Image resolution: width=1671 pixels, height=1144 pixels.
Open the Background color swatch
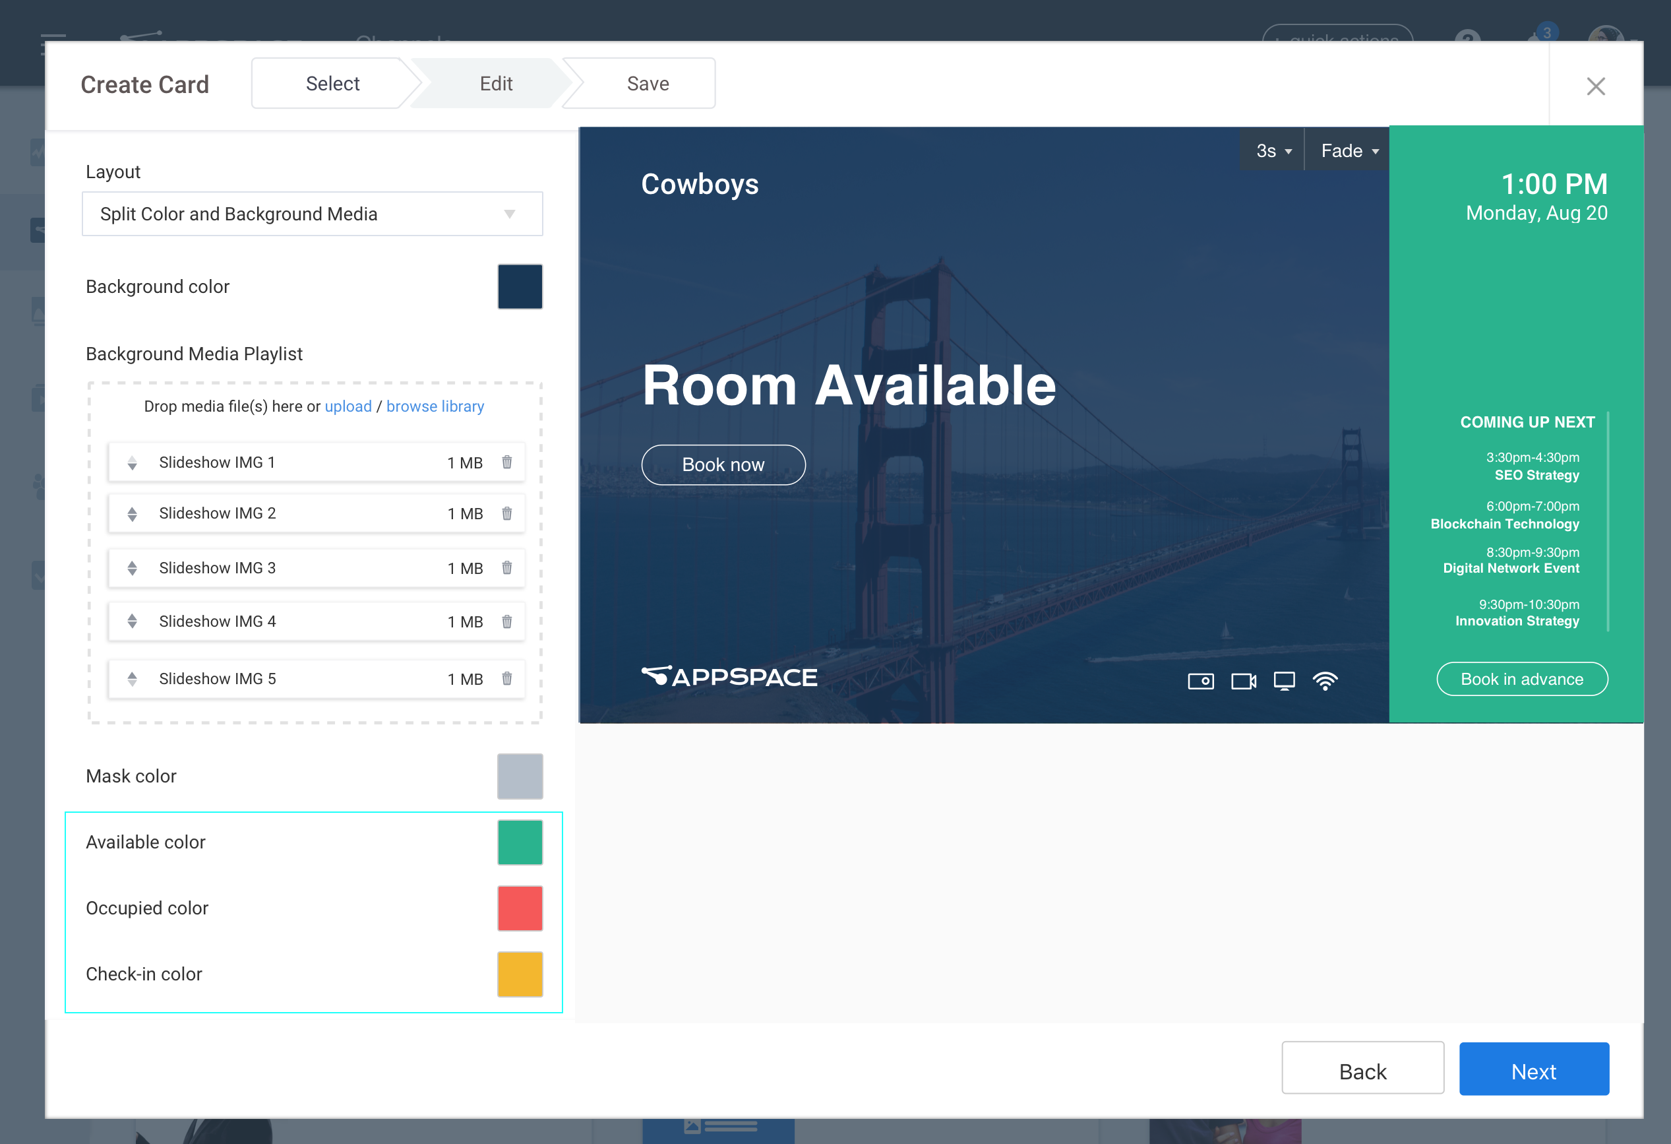[x=520, y=286]
